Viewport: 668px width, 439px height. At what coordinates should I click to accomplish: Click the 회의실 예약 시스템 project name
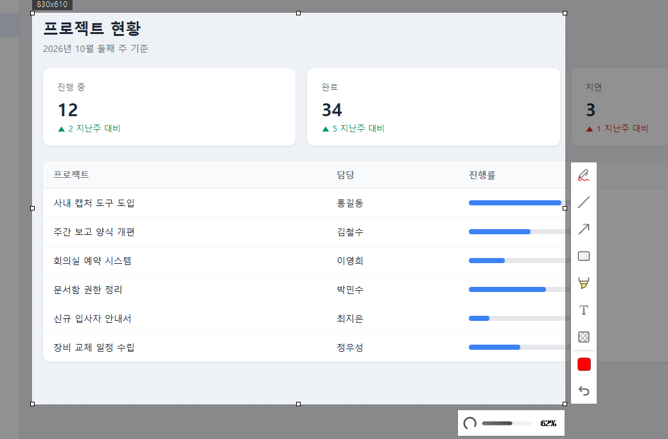tap(92, 261)
